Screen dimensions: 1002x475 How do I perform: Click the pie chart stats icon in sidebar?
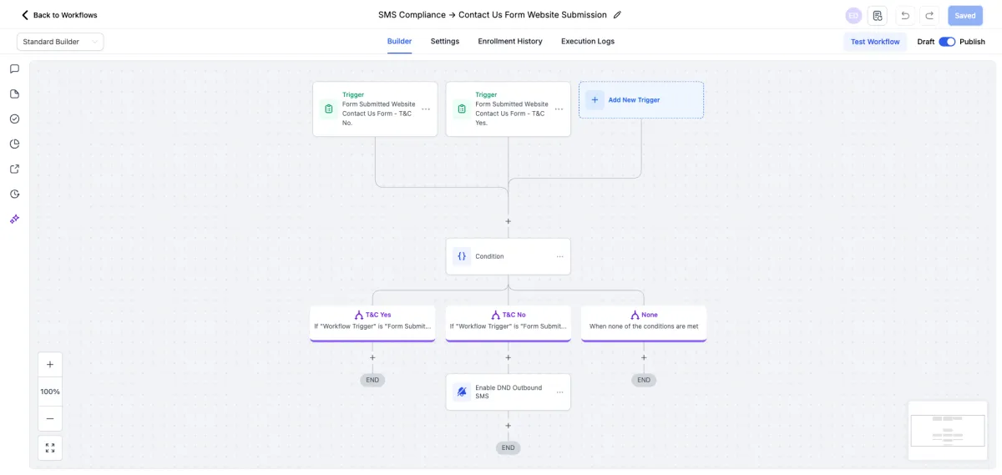pos(14,144)
